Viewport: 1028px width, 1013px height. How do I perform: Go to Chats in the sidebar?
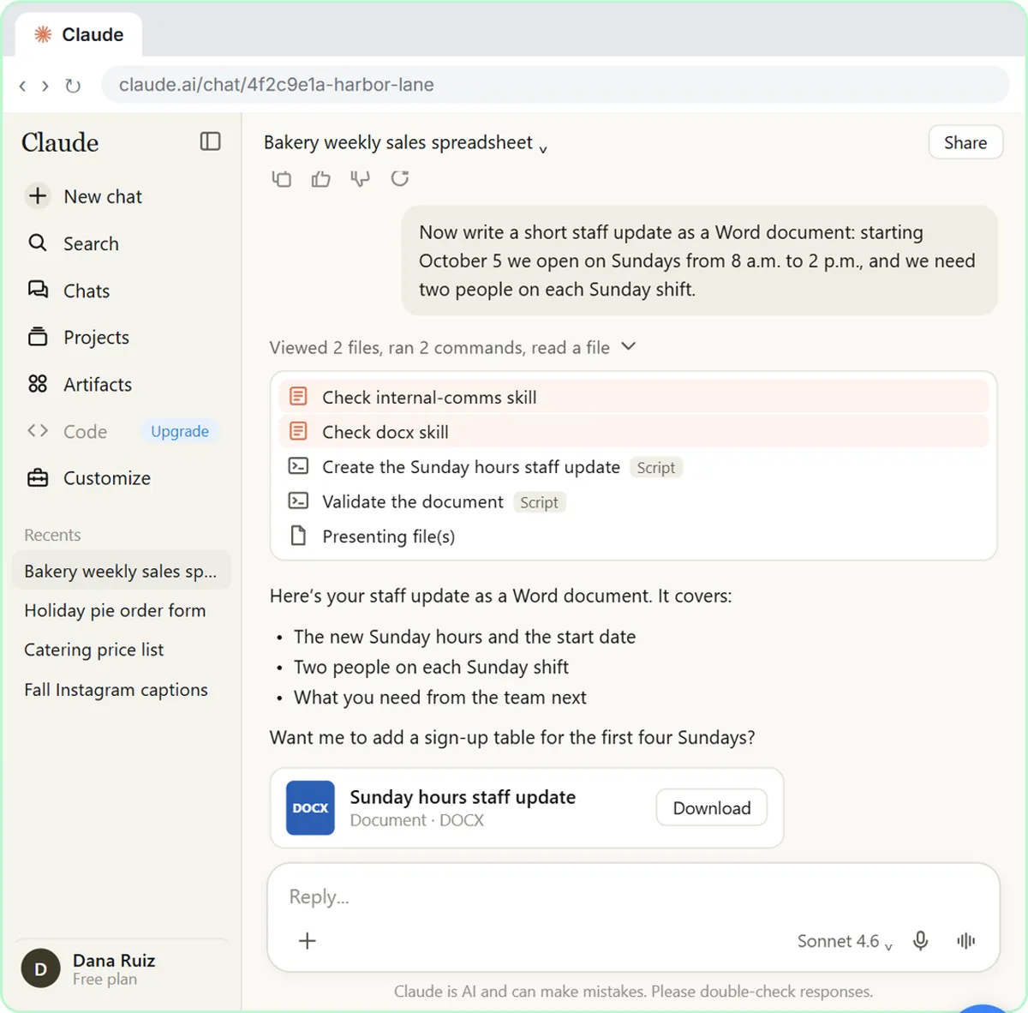click(x=69, y=291)
